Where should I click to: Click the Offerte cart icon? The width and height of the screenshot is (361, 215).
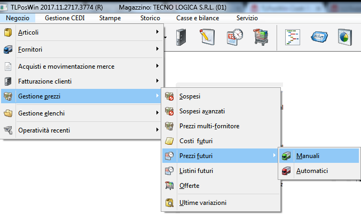pyautogui.click(x=169, y=186)
